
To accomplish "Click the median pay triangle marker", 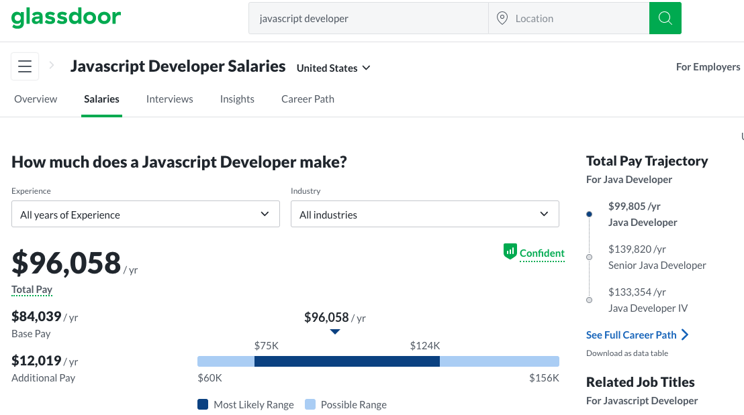I will [335, 332].
